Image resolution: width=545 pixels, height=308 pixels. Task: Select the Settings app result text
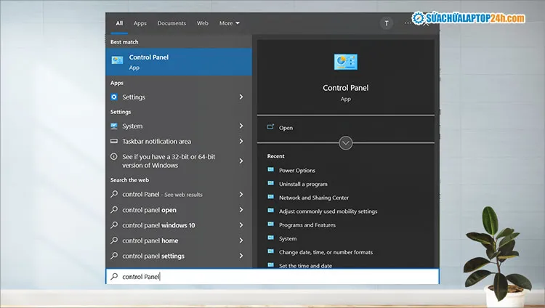click(134, 97)
